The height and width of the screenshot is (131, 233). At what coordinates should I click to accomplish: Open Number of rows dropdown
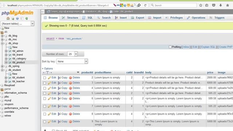[x=72, y=54]
